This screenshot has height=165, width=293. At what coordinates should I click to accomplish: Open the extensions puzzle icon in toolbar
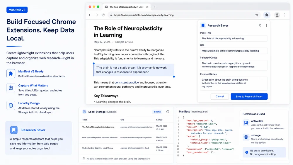(267, 15)
